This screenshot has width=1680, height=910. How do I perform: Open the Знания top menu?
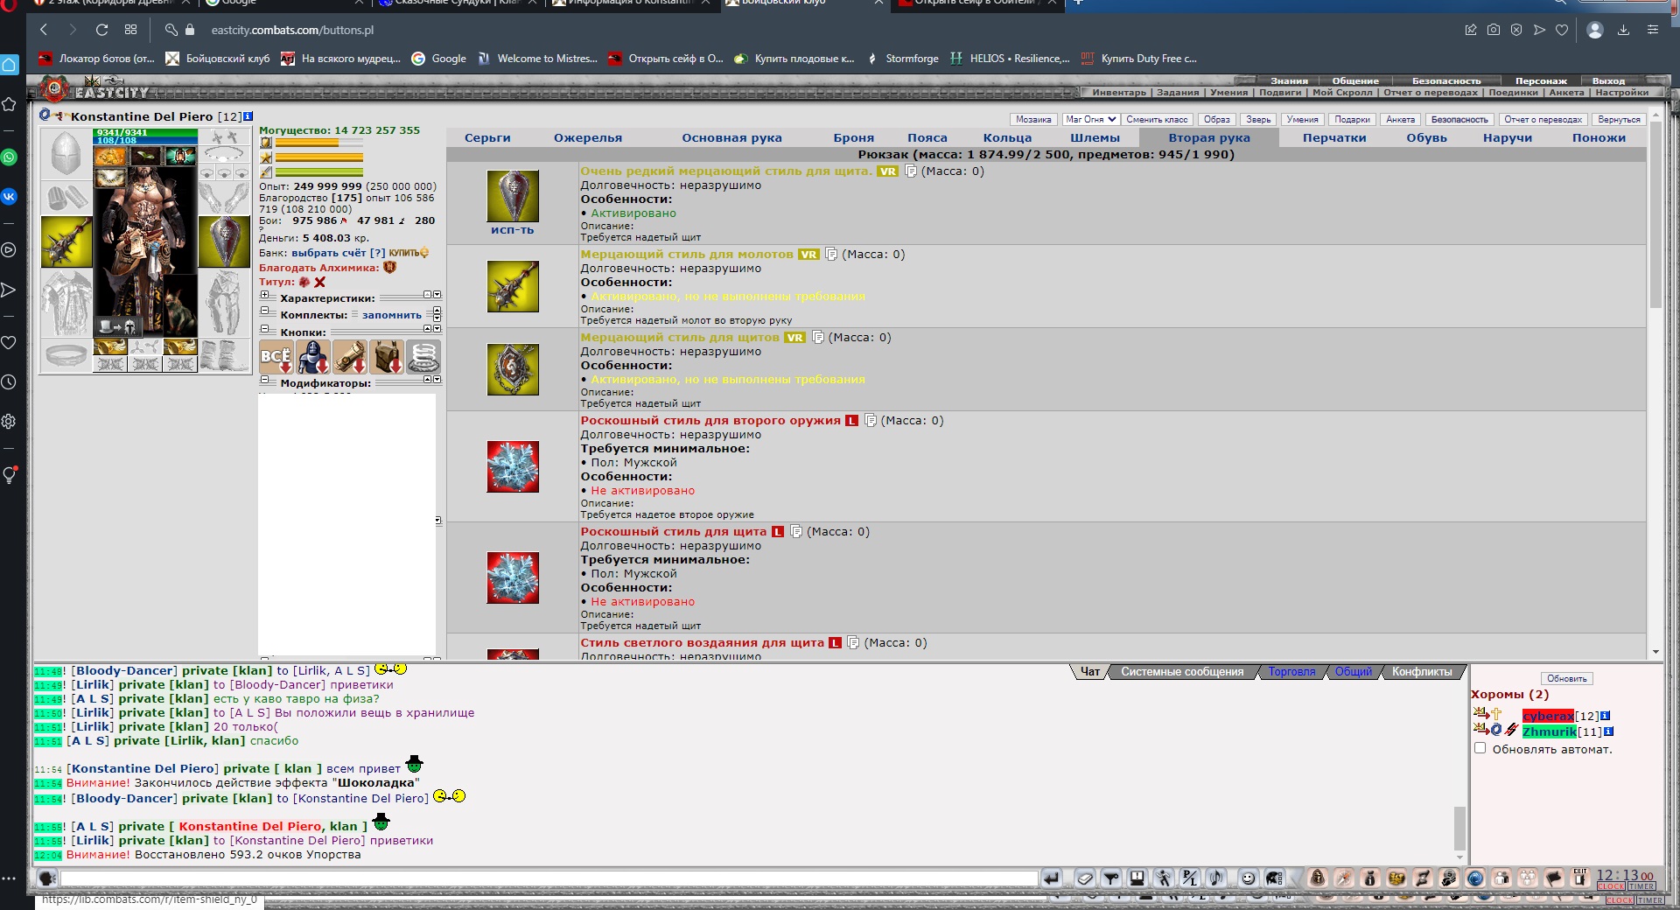tap(1289, 80)
